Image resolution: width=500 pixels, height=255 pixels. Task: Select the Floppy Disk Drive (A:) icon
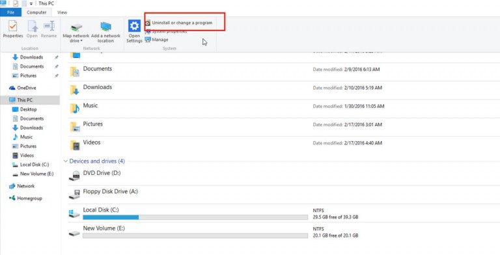point(74,195)
